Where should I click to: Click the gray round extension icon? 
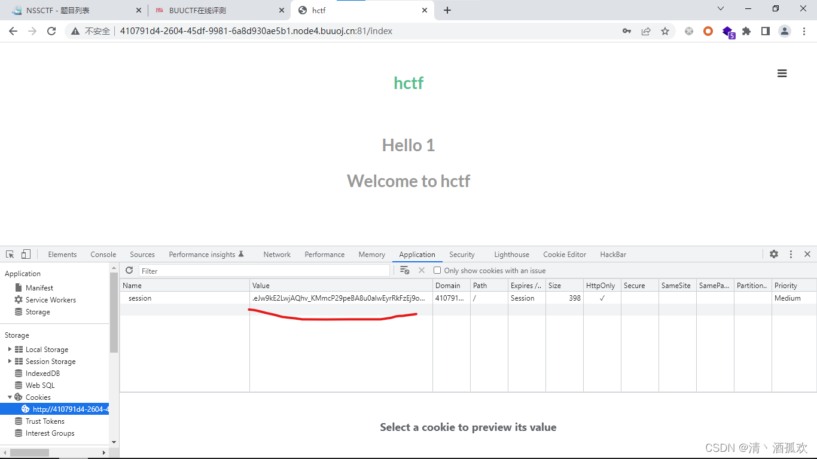click(689, 31)
